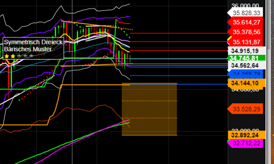The width and height of the screenshot is (274, 164).
Task: Click the 34.915,19 price label
Action: (247, 51)
